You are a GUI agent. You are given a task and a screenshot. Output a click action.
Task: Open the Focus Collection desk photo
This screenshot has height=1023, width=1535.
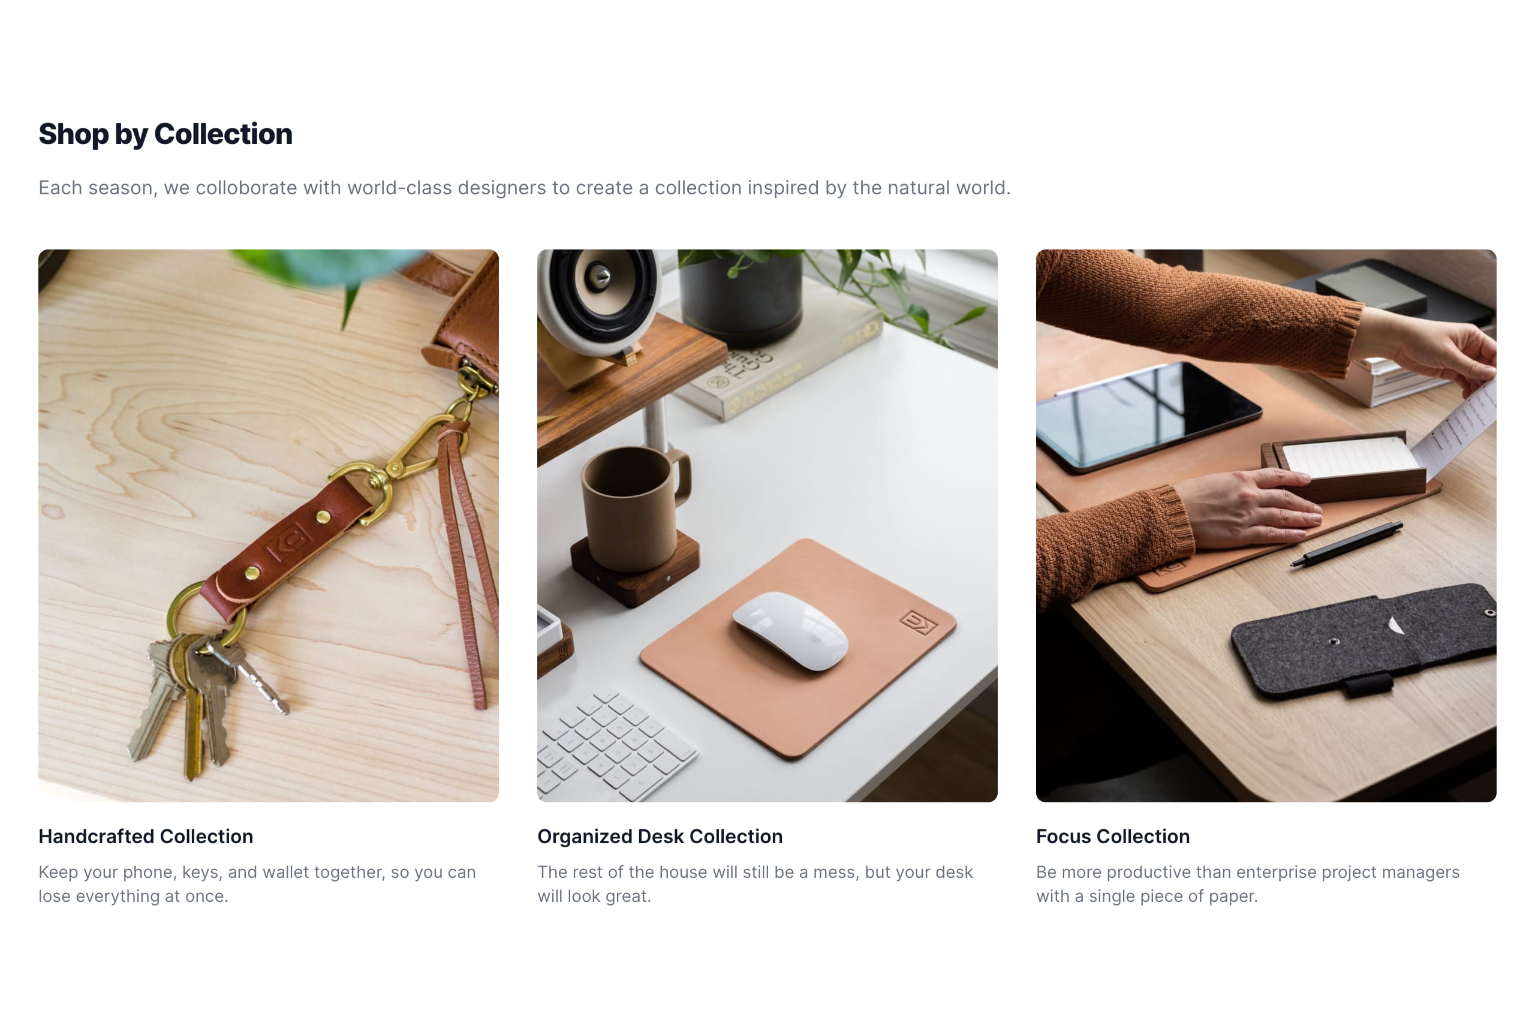(x=1265, y=525)
